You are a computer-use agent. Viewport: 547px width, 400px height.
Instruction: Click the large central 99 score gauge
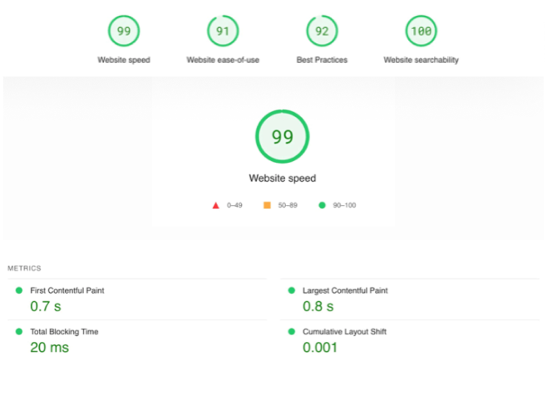[282, 137]
